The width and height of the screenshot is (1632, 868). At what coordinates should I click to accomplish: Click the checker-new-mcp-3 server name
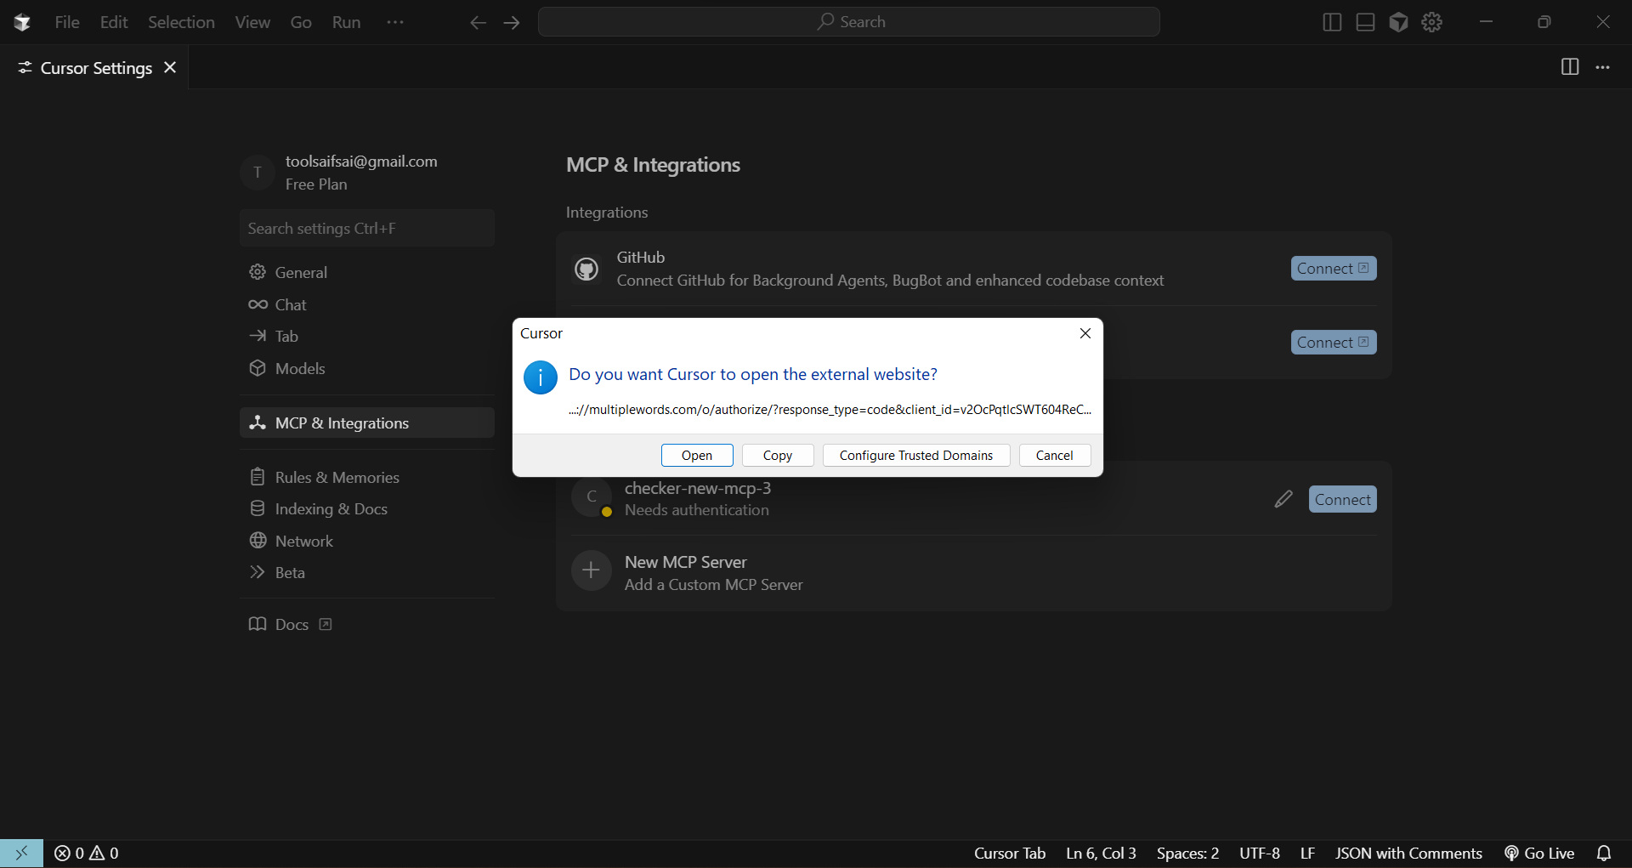698,488
